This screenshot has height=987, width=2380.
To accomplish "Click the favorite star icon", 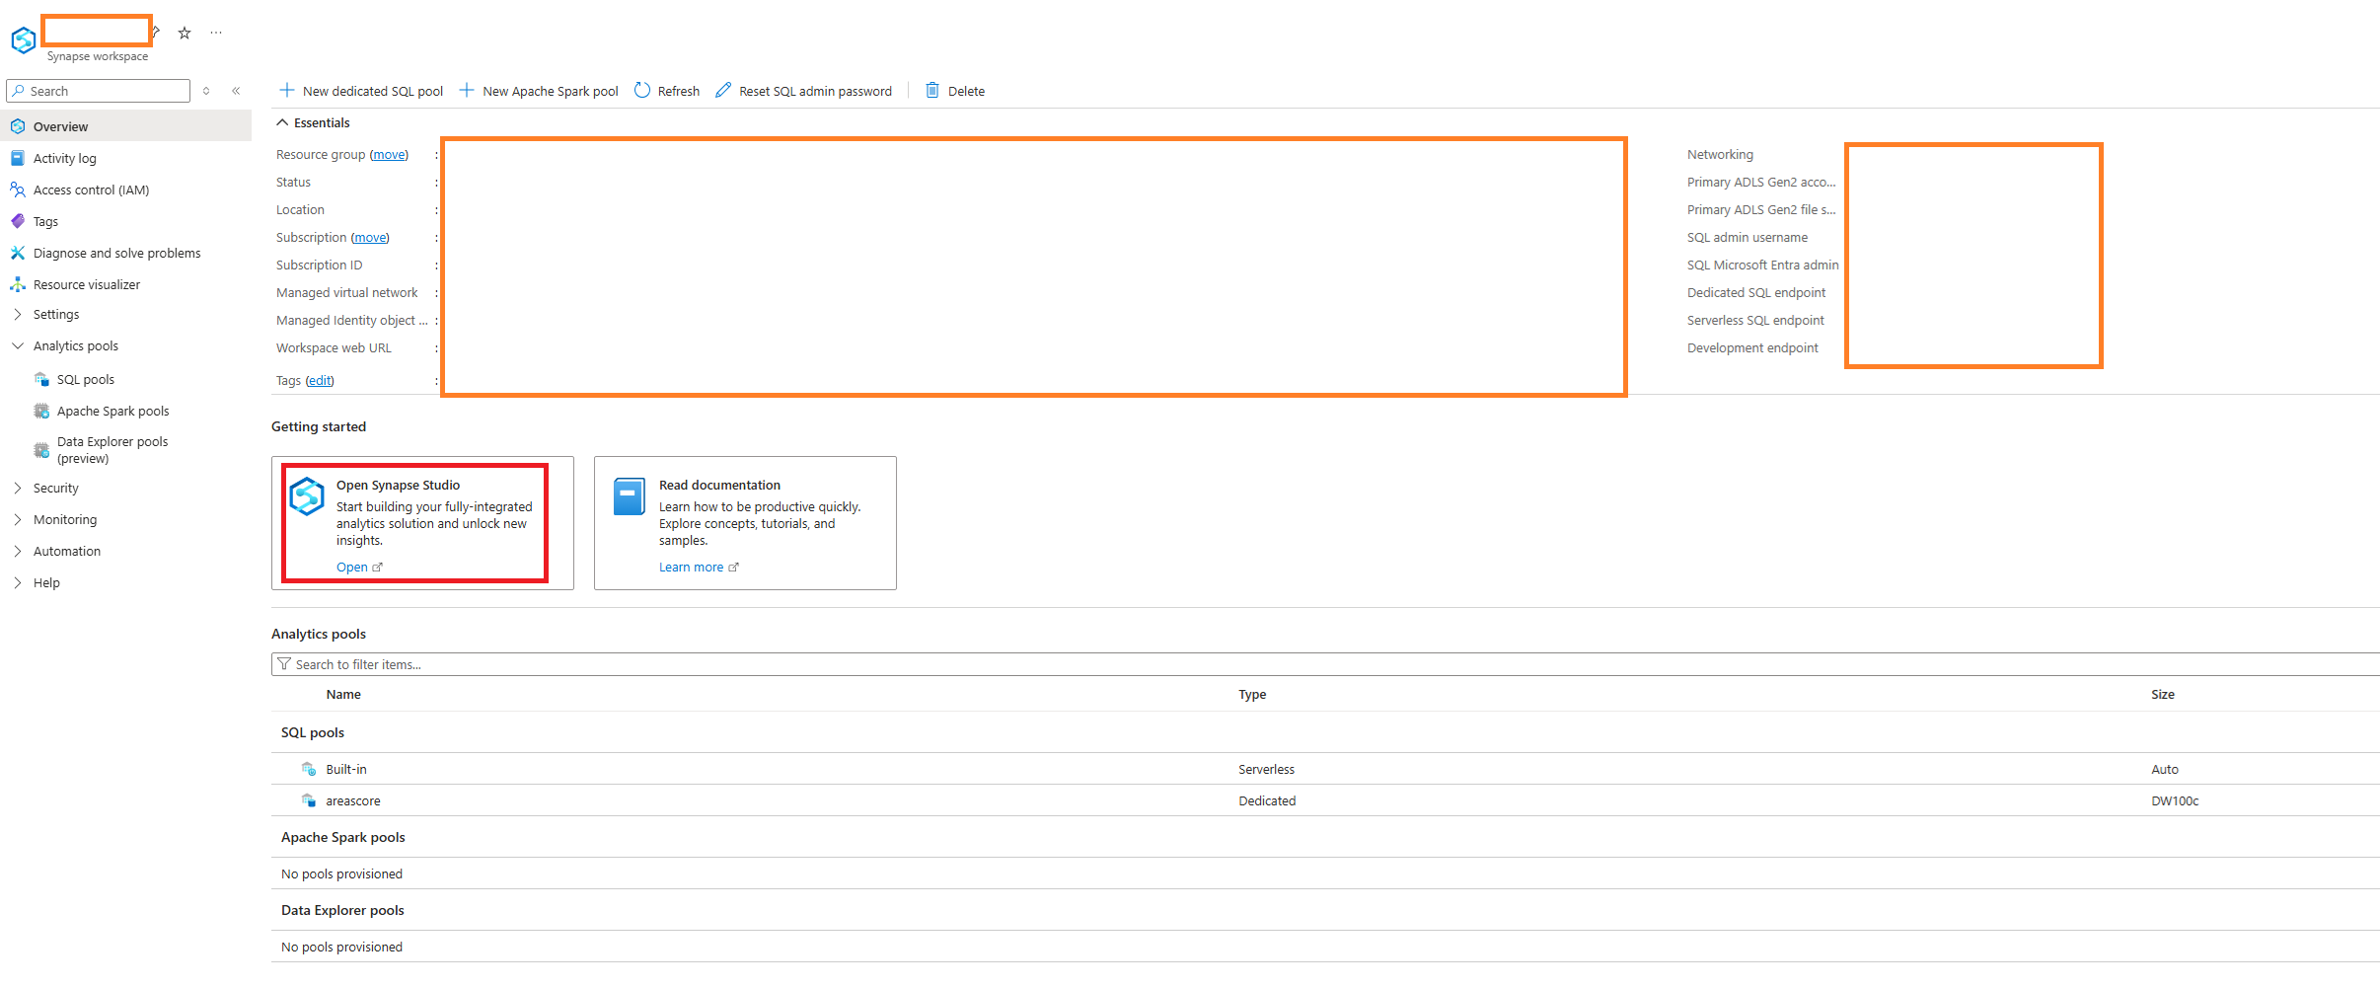I will point(185,34).
